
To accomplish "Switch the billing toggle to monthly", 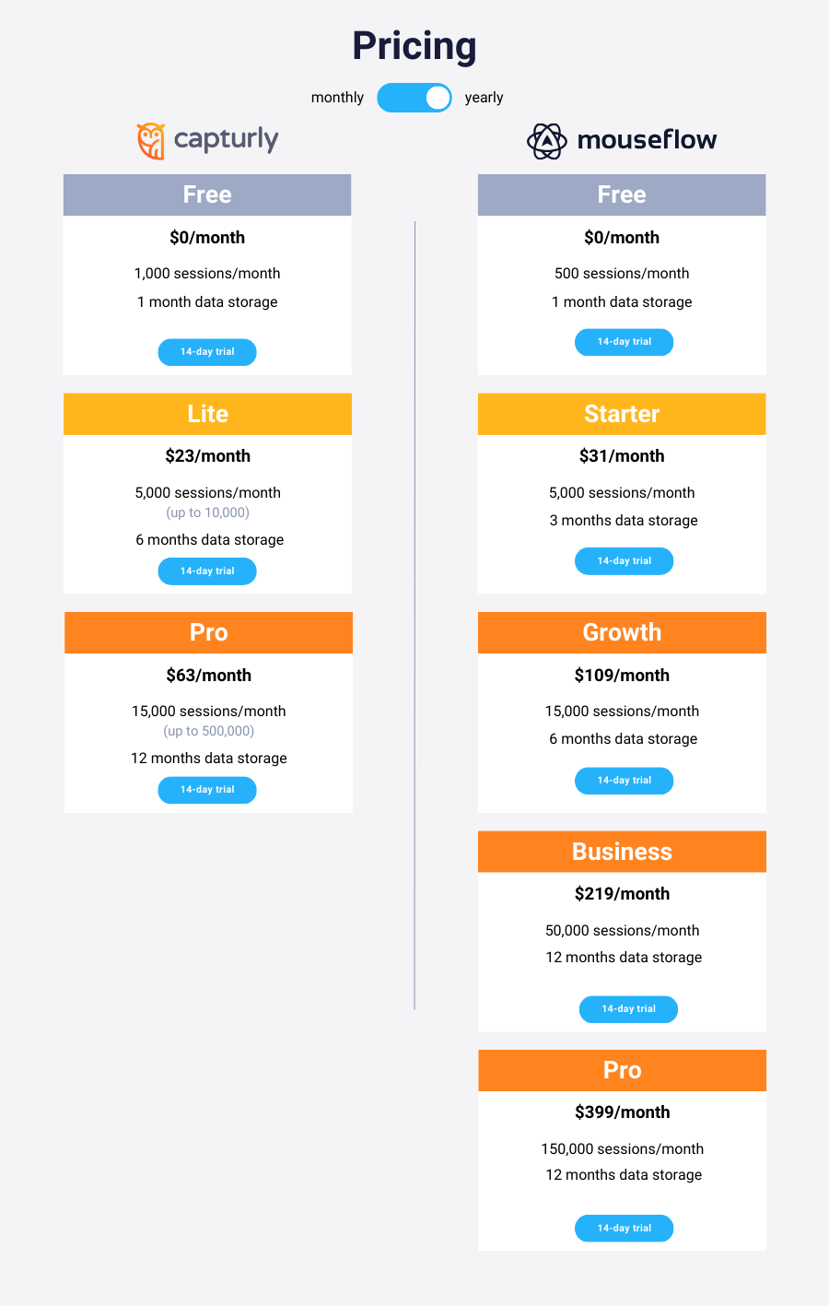I will coord(414,97).
